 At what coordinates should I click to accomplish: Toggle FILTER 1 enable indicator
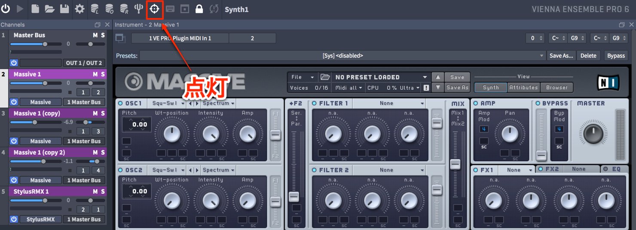tap(314, 103)
